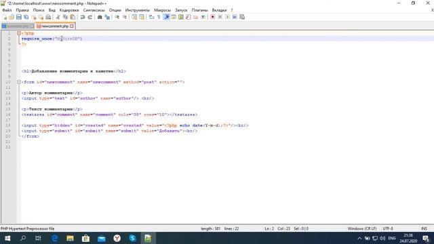434x244 pixels.
Task: Toggle Word wrap toolbar button
Action: (151, 17)
